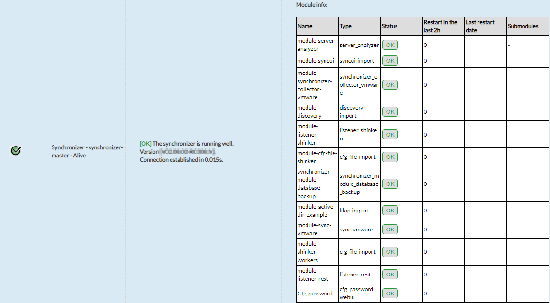Click OK status badge for module-discovery
This screenshot has height=303, width=550.
(x=390, y=112)
